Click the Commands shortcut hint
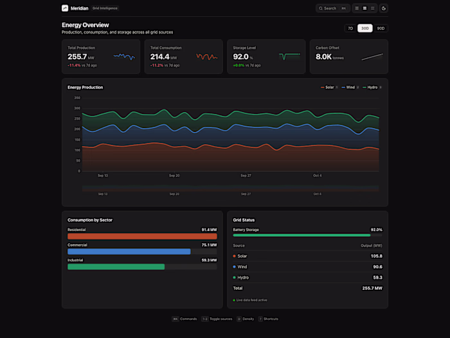Screen dimensions: 450x338 (184, 319)
